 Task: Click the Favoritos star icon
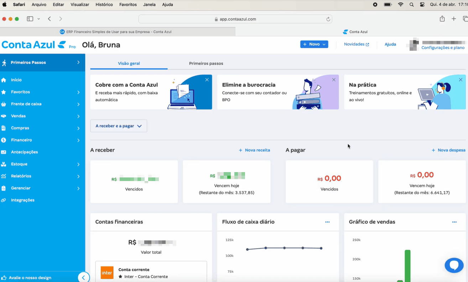point(4,92)
